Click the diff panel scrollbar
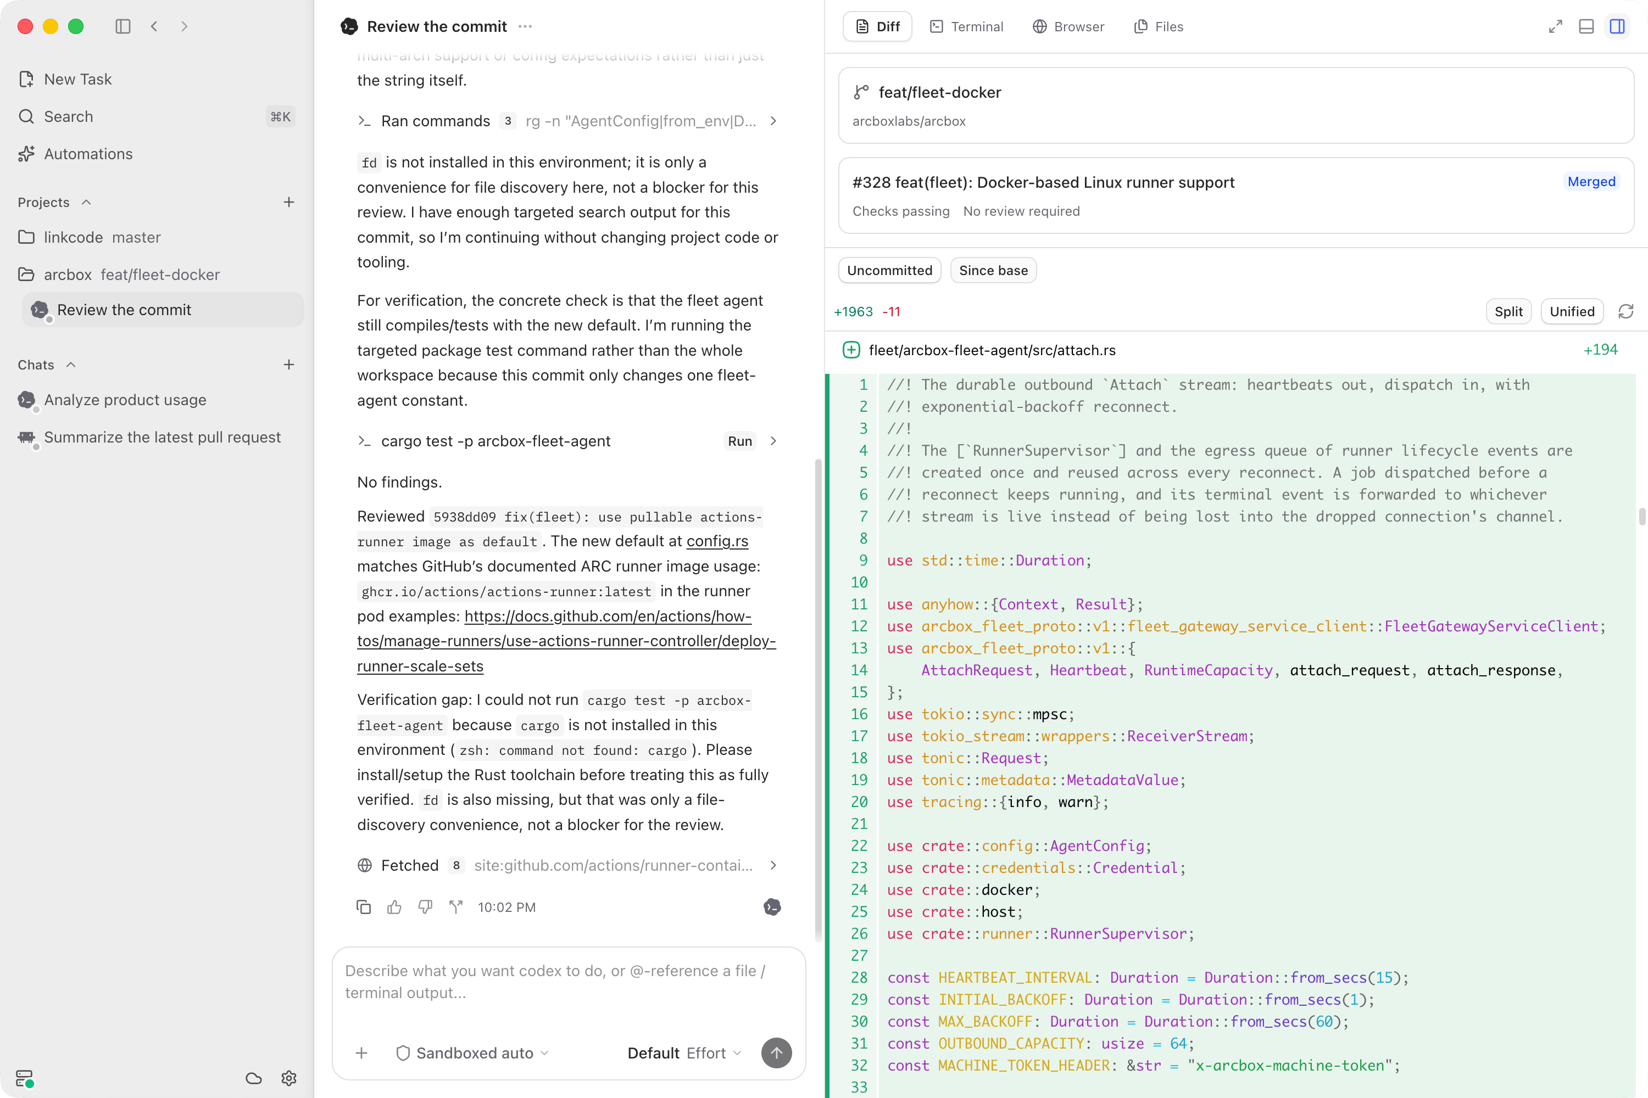1648x1098 pixels. click(x=1642, y=516)
